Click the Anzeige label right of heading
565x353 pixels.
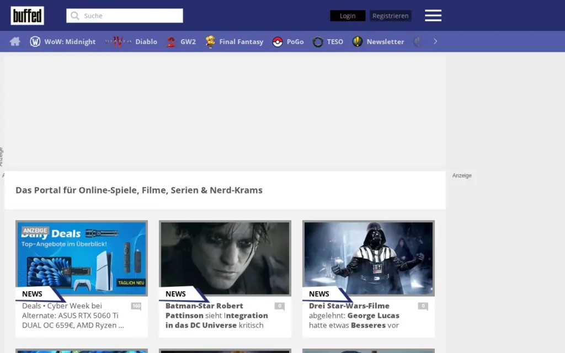pos(462,175)
